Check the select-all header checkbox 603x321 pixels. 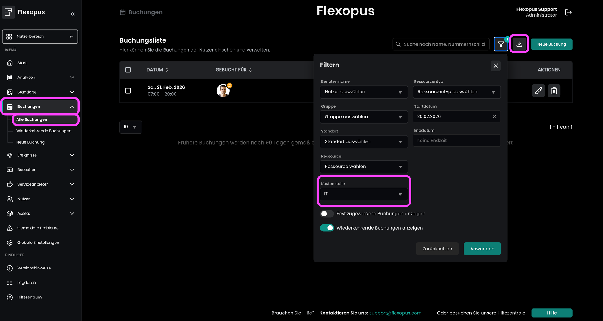pos(128,70)
